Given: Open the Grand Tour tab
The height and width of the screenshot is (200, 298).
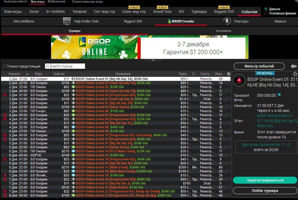Looking at the screenshot, I should point(162,12).
